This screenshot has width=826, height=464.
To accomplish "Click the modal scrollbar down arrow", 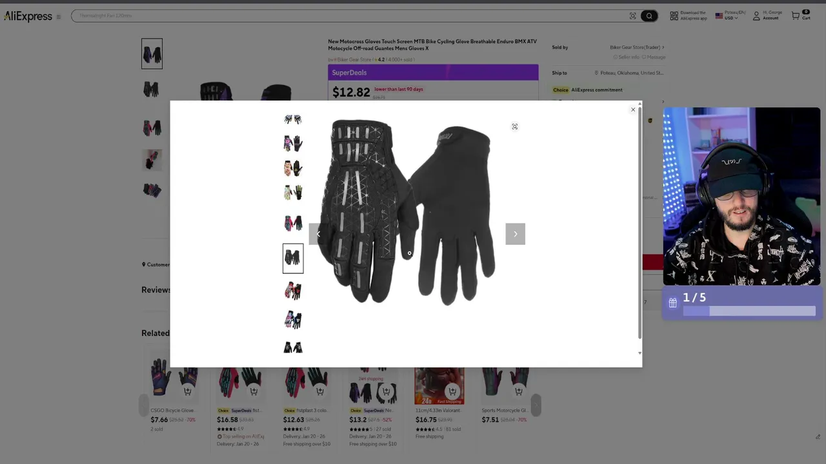I will (640, 353).
